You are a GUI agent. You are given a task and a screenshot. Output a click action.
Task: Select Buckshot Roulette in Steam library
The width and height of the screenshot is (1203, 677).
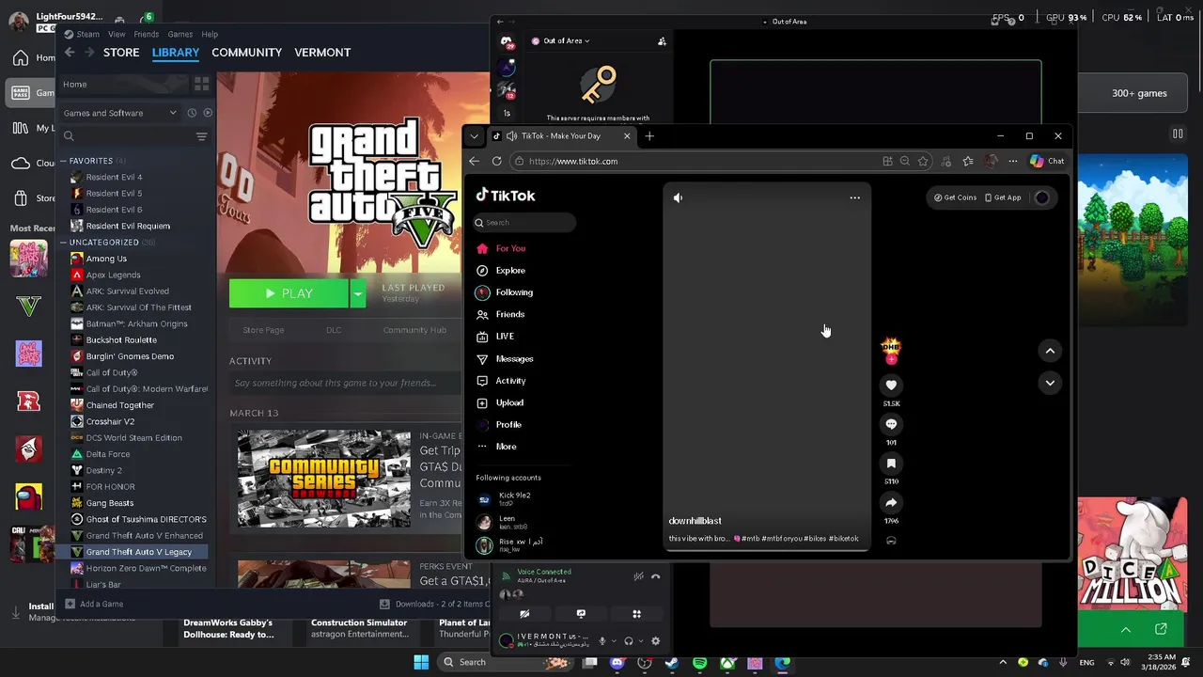click(x=121, y=339)
